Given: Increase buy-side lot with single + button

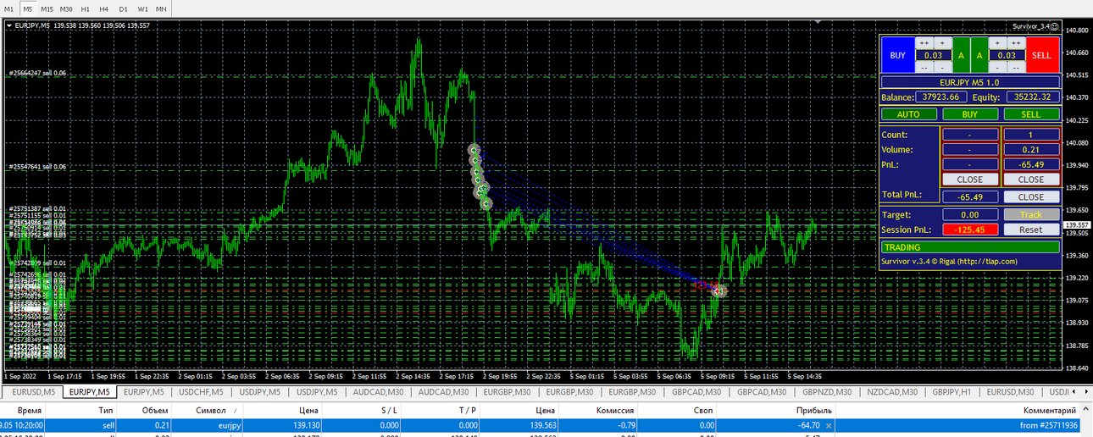Looking at the screenshot, I should point(943,43).
